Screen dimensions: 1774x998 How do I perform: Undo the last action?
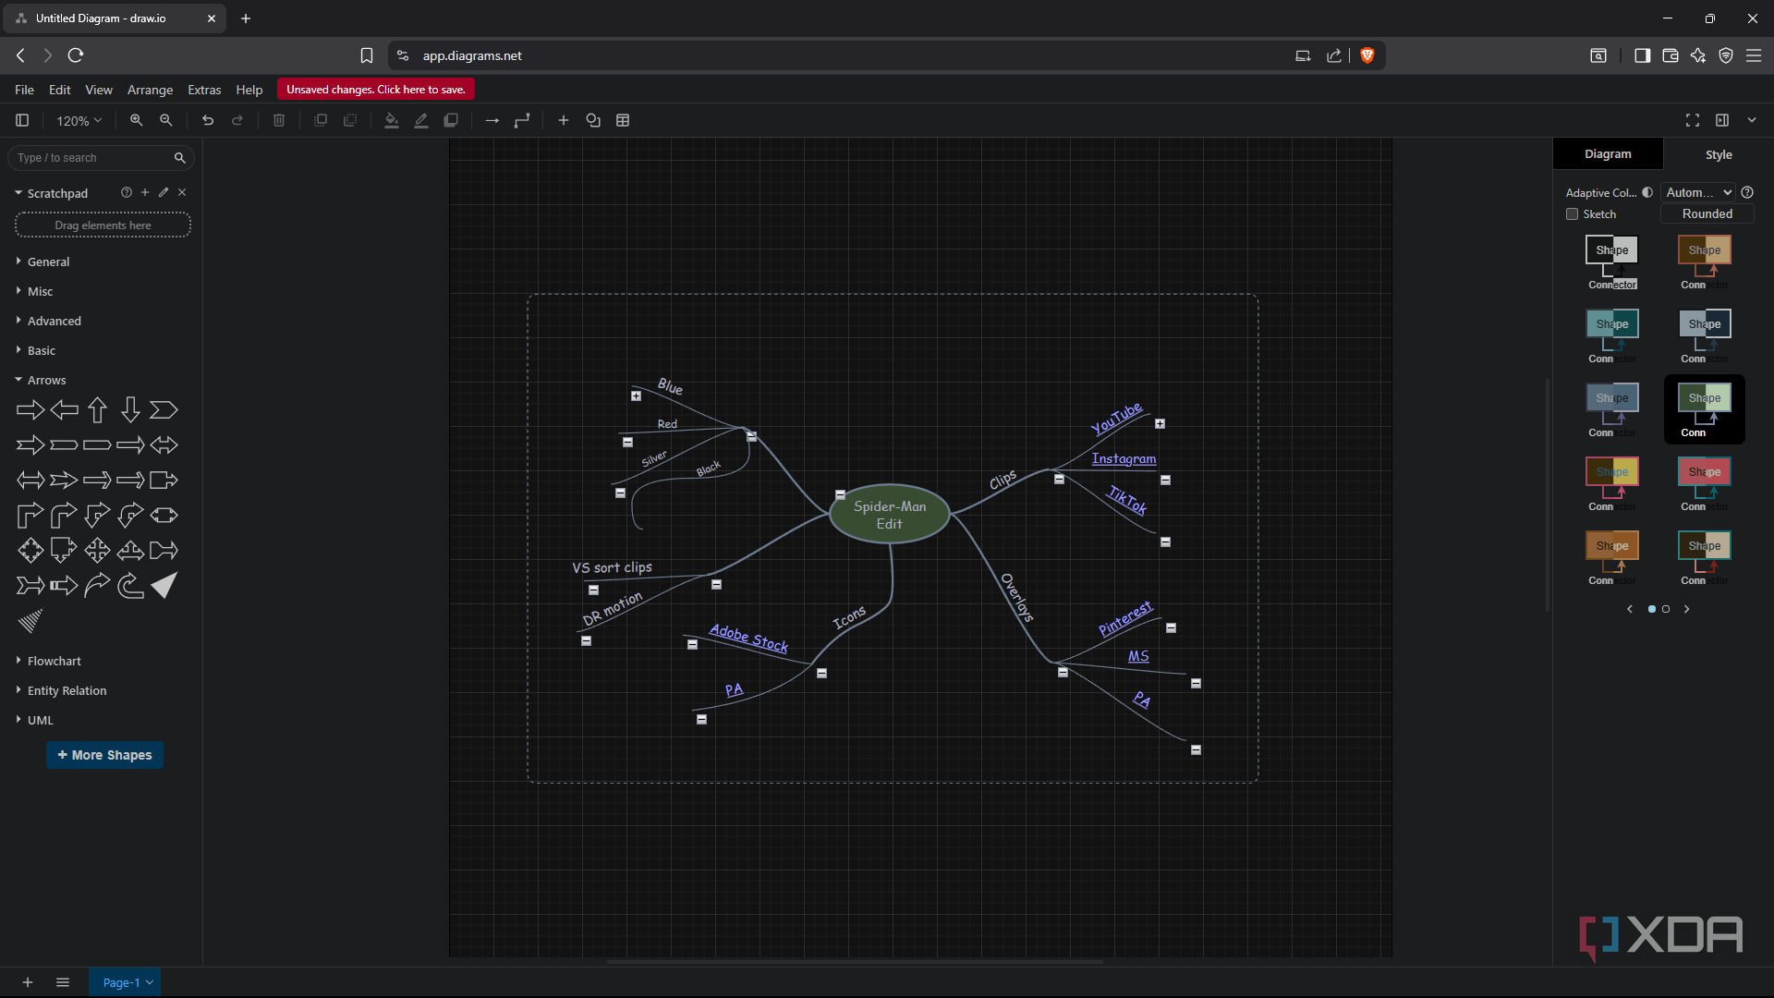(x=208, y=120)
